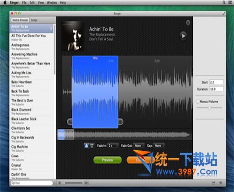
Task: Select the song 'Answering Machine'
Action: [31, 56]
